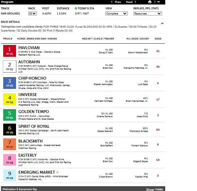Click the Odds column header
This screenshot has width=197, height=191.
(158, 39)
